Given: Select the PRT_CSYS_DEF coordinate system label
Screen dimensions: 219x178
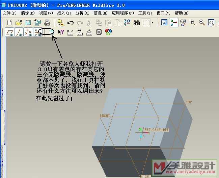Looking at the screenshot, I should click(x=157, y=130).
